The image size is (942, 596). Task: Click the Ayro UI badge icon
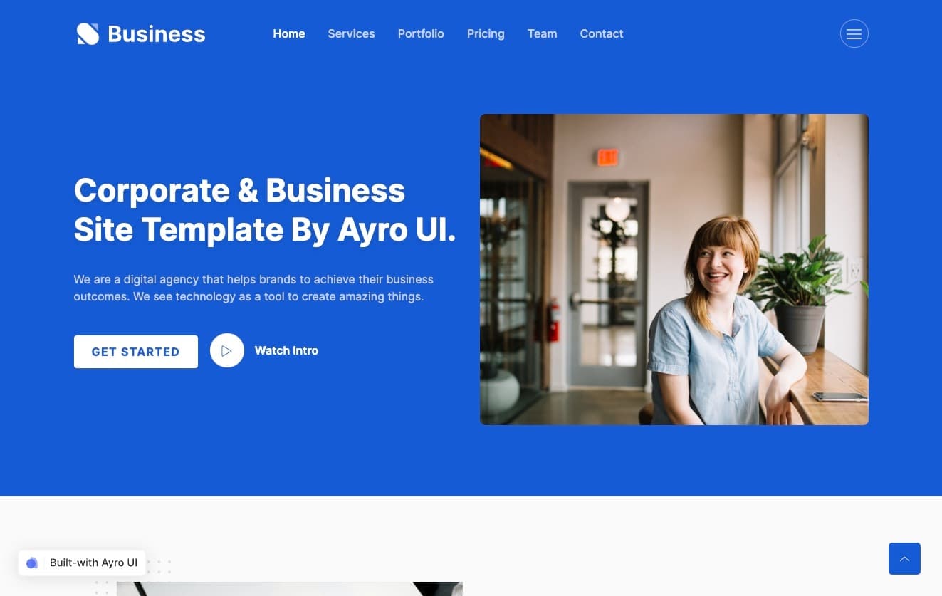click(x=32, y=563)
